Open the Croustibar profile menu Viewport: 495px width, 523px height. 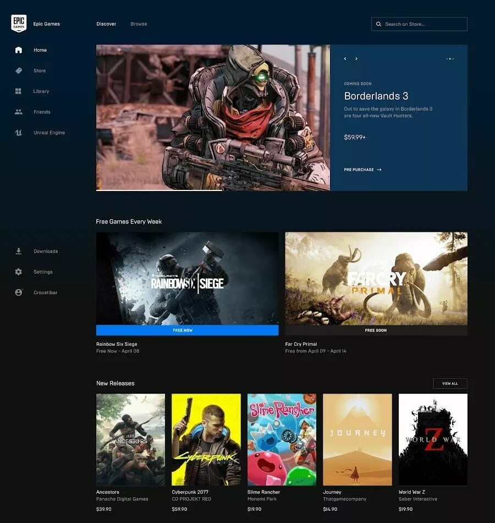click(18, 292)
